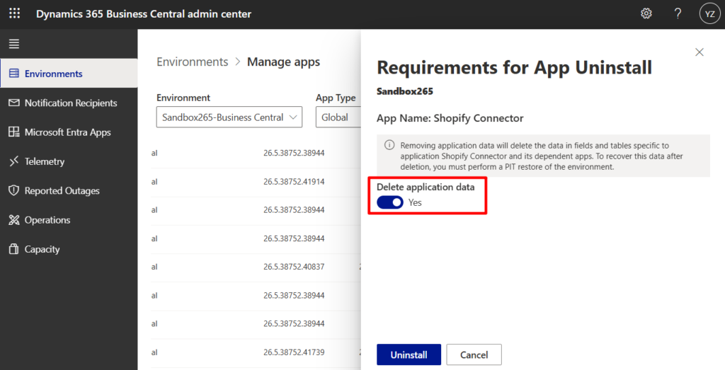Go to Notification Recipients
This screenshot has height=370, width=725.
pos(70,103)
